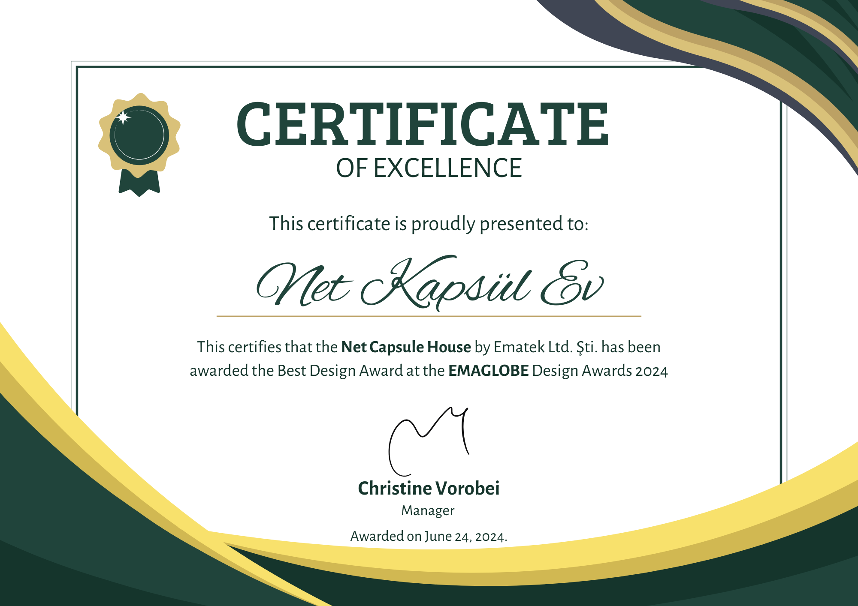
Task: Click the large CERTIFICATE heading
Action: click(x=423, y=124)
